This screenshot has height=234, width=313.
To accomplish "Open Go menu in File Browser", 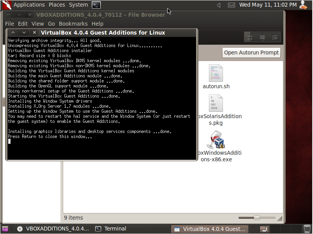I will (x=51, y=24).
